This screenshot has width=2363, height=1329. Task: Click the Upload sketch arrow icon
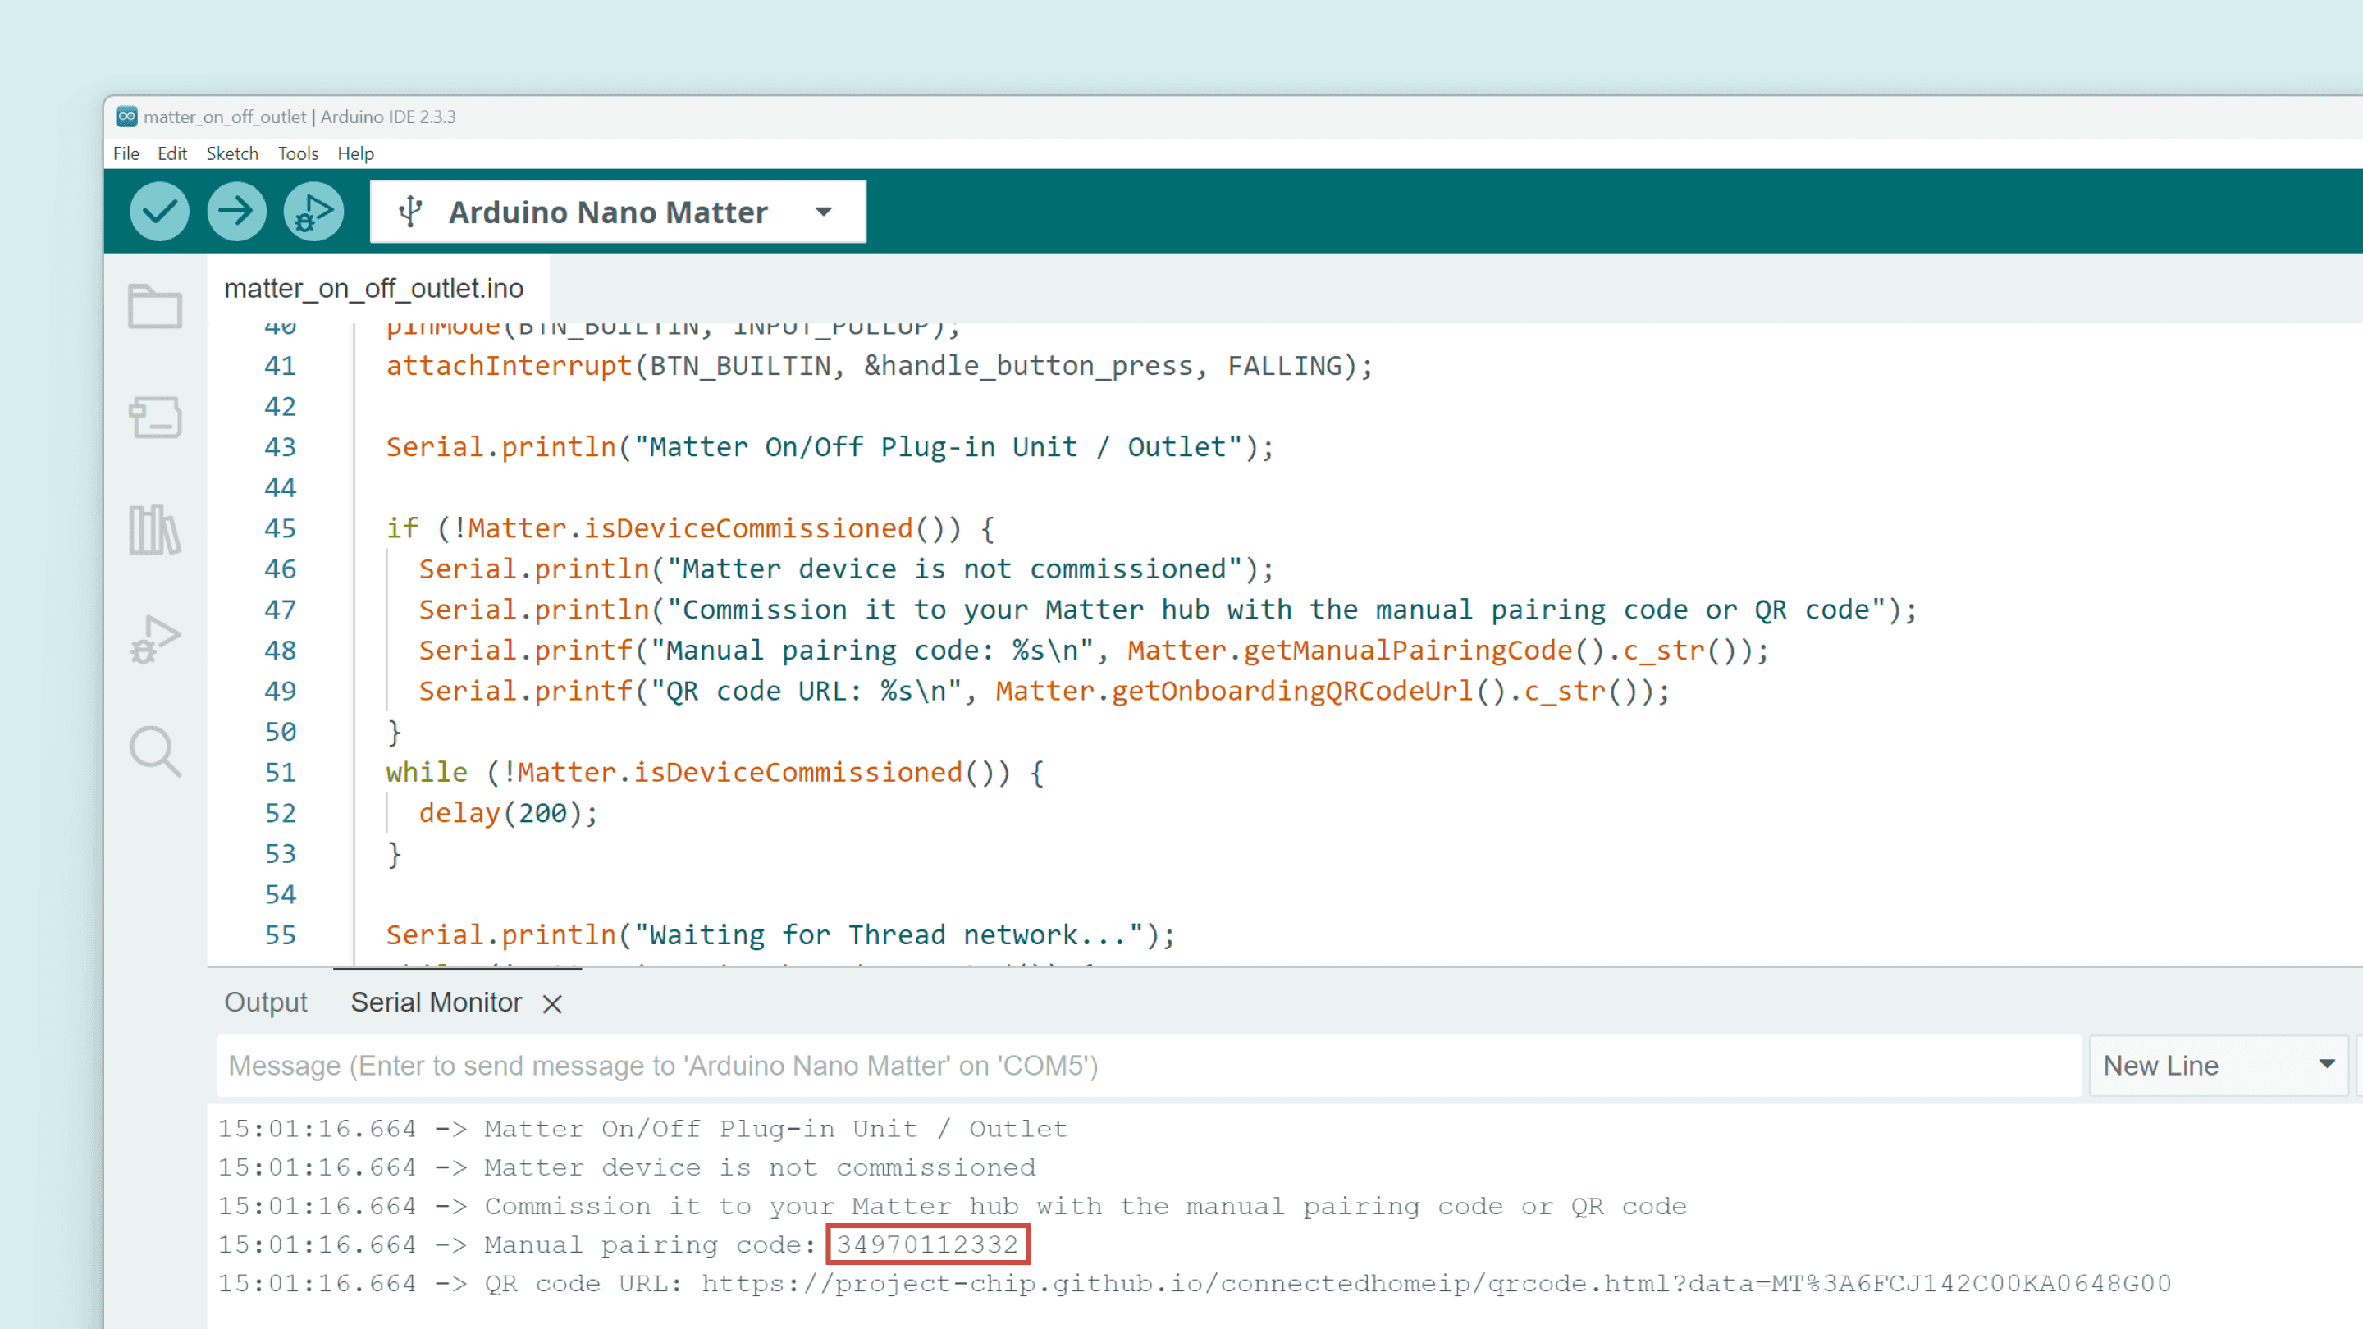(235, 211)
